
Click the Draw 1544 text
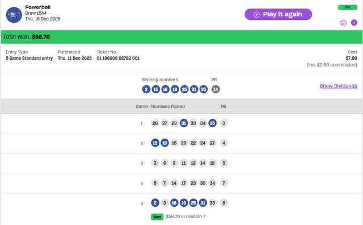36,13
